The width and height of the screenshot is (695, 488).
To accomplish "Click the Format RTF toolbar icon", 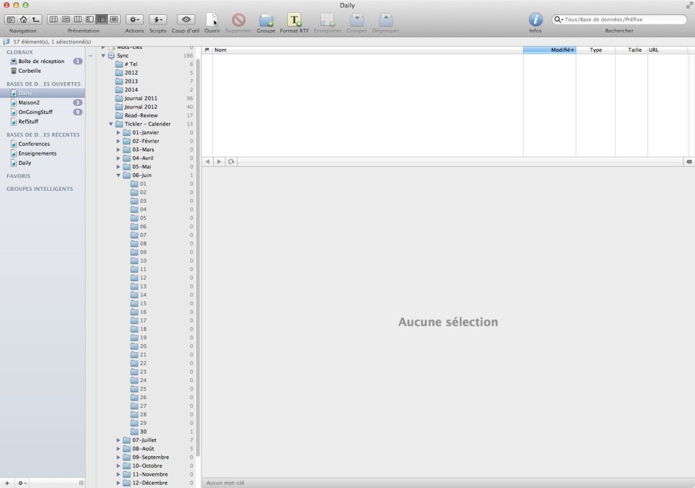I will point(294,20).
